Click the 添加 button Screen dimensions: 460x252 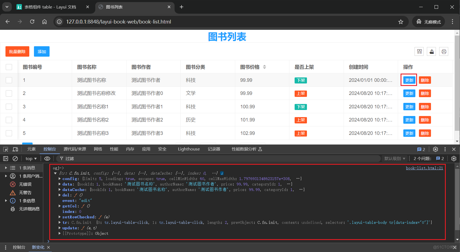tap(42, 51)
